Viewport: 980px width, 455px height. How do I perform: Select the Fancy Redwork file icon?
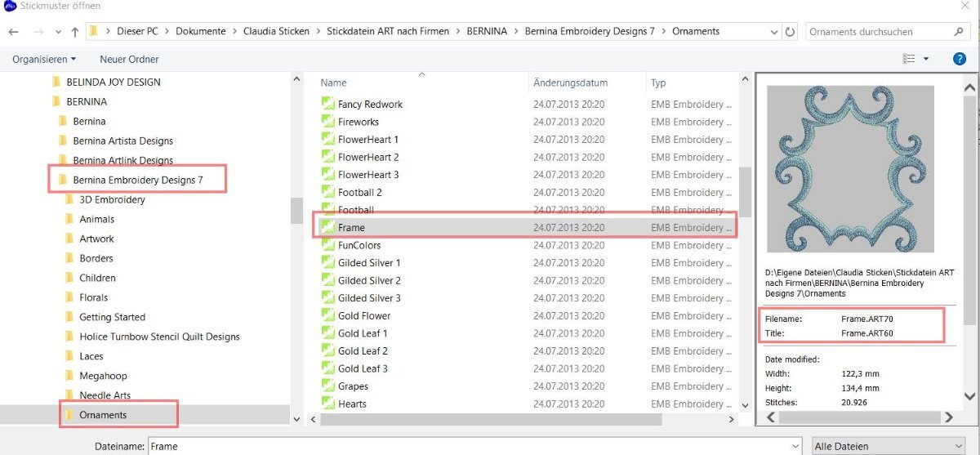coord(327,105)
